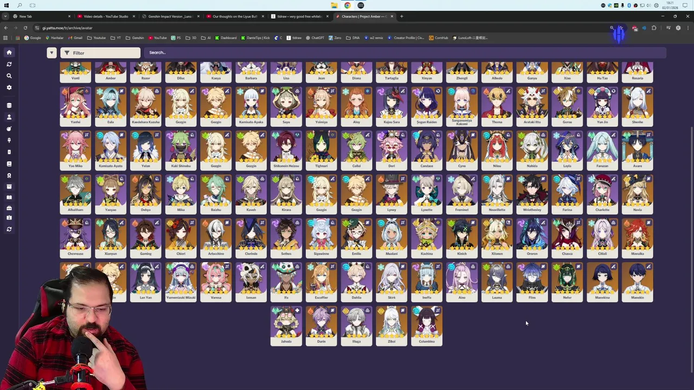This screenshot has height=390, width=694.
Task: Open the Genshin bookmark folder
Action: pos(135,38)
